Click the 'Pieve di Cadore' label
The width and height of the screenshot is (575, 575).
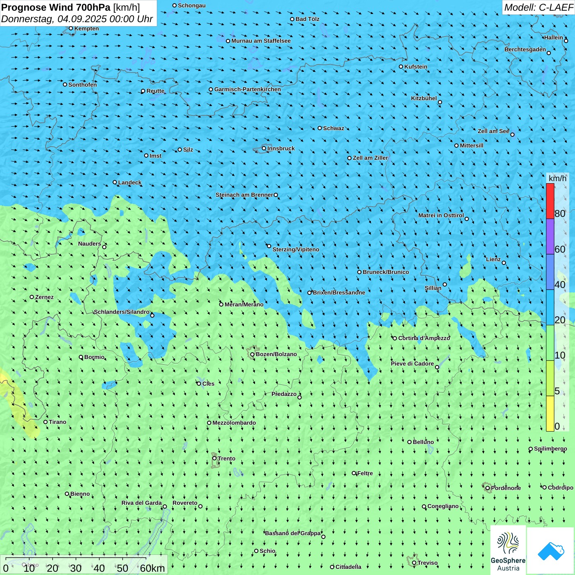click(x=412, y=363)
